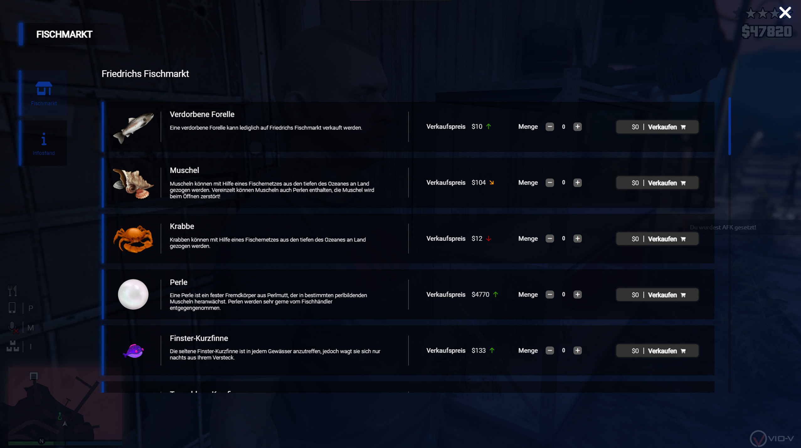Click Verkaufen for Muschel
This screenshot has width=801, height=448.
click(657, 183)
